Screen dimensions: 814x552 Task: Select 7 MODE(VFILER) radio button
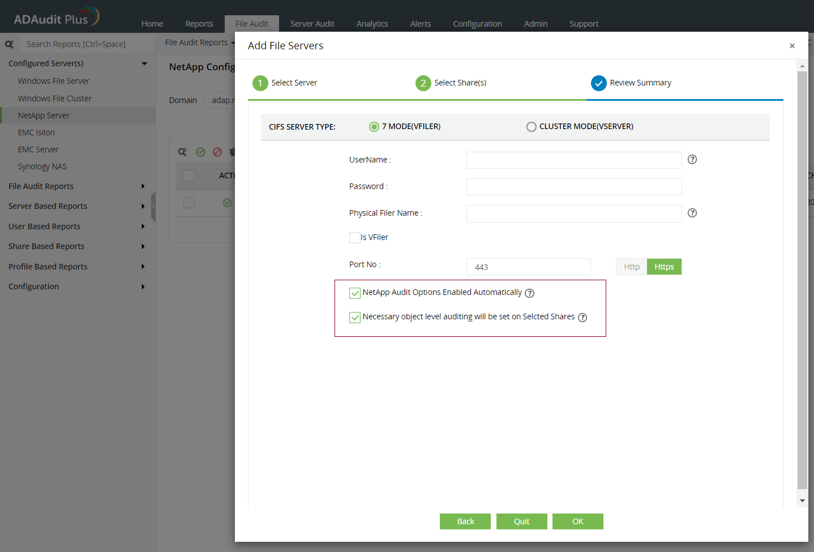[x=374, y=127]
